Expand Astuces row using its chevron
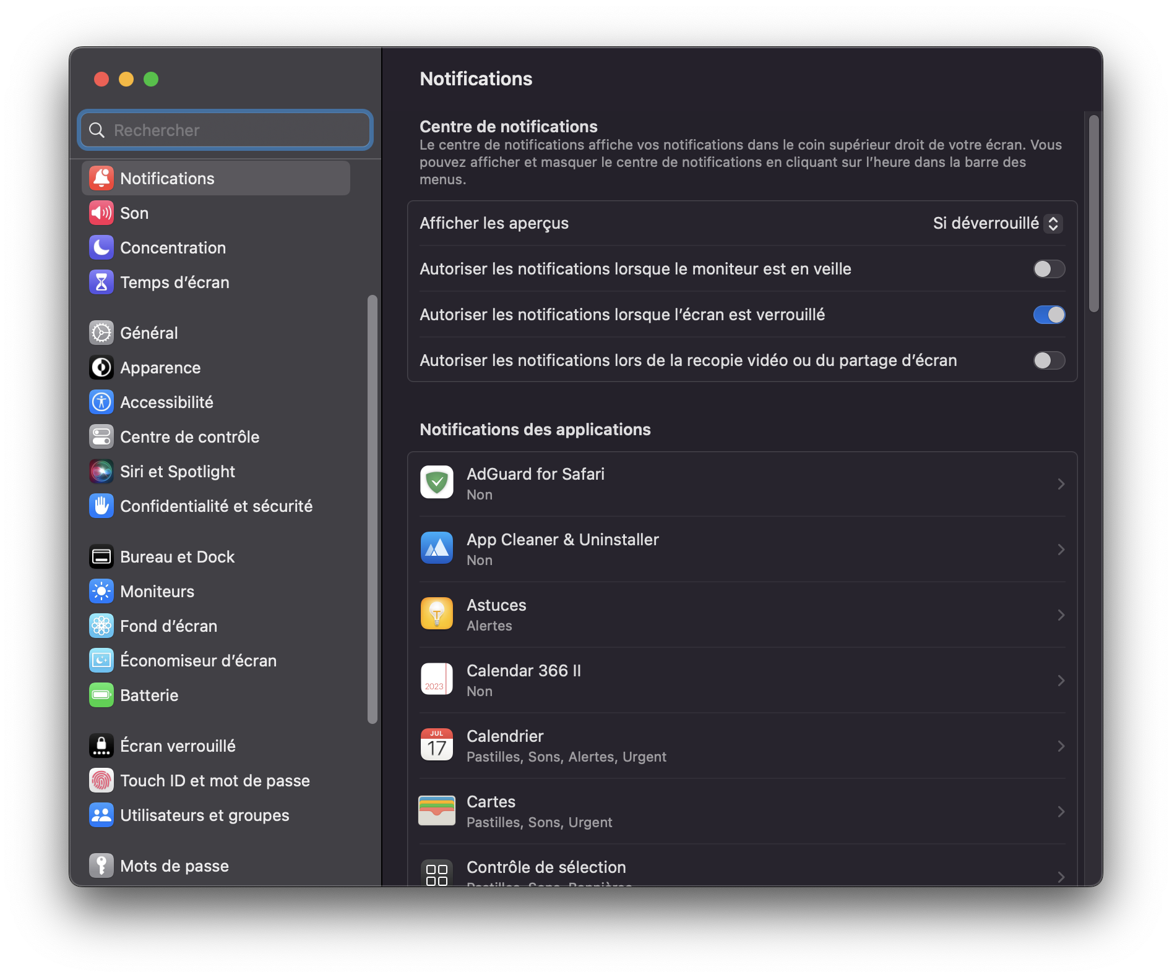 click(x=1061, y=615)
